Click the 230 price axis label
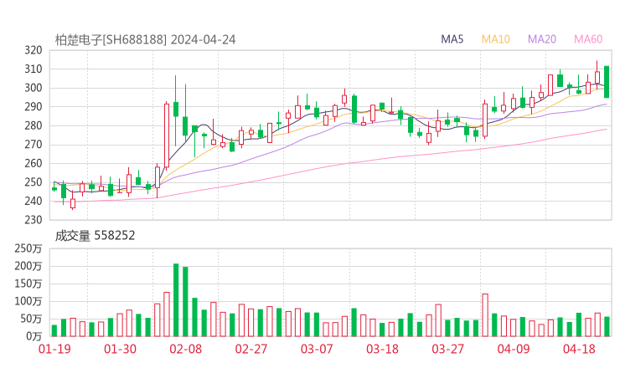This screenshot has width=620, height=368. pyautogui.click(x=34, y=220)
